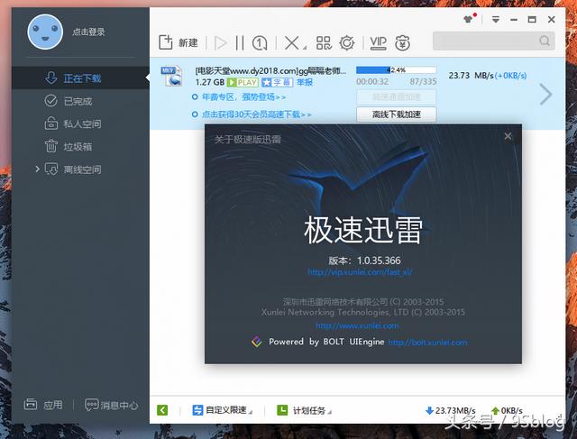Open settings gear icon in toolbar
This screenshot has height=439, width=577.
click(346, 42)
